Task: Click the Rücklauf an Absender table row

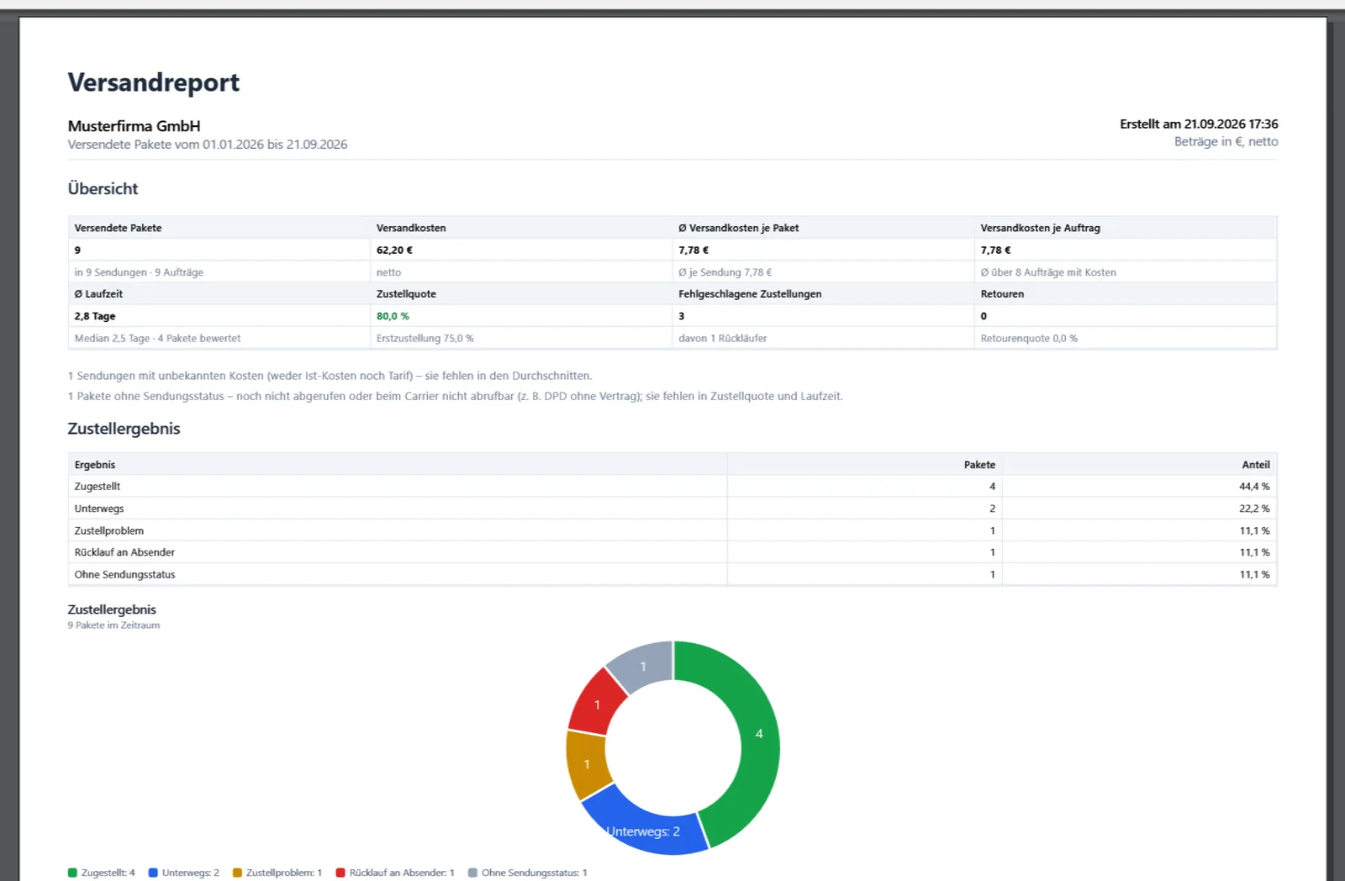Action: tap(672, 552)
